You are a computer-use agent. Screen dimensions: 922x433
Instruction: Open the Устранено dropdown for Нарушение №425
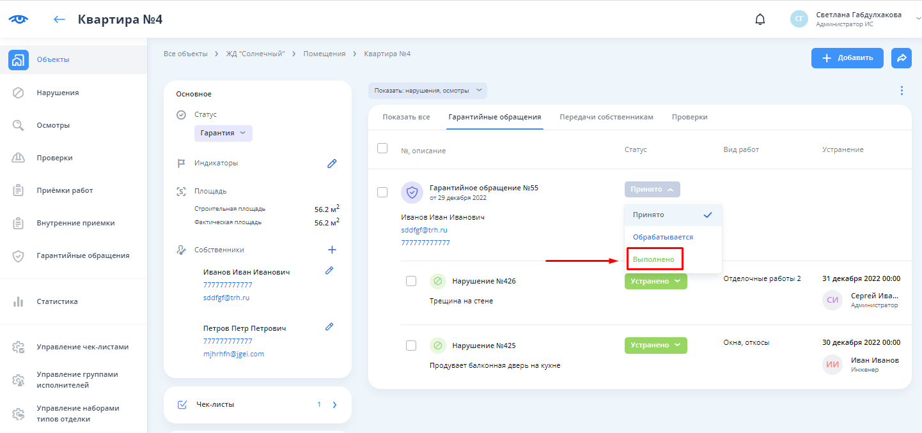pos(655,346)
